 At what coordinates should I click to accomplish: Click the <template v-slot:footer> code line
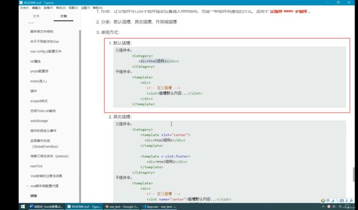[x=165, y=157]
